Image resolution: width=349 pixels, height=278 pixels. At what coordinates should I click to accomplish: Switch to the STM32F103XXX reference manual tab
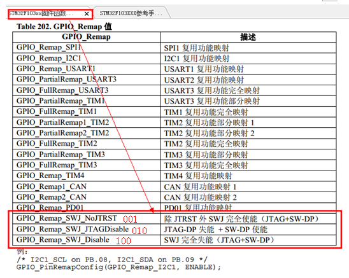click(x=131, y=13)
